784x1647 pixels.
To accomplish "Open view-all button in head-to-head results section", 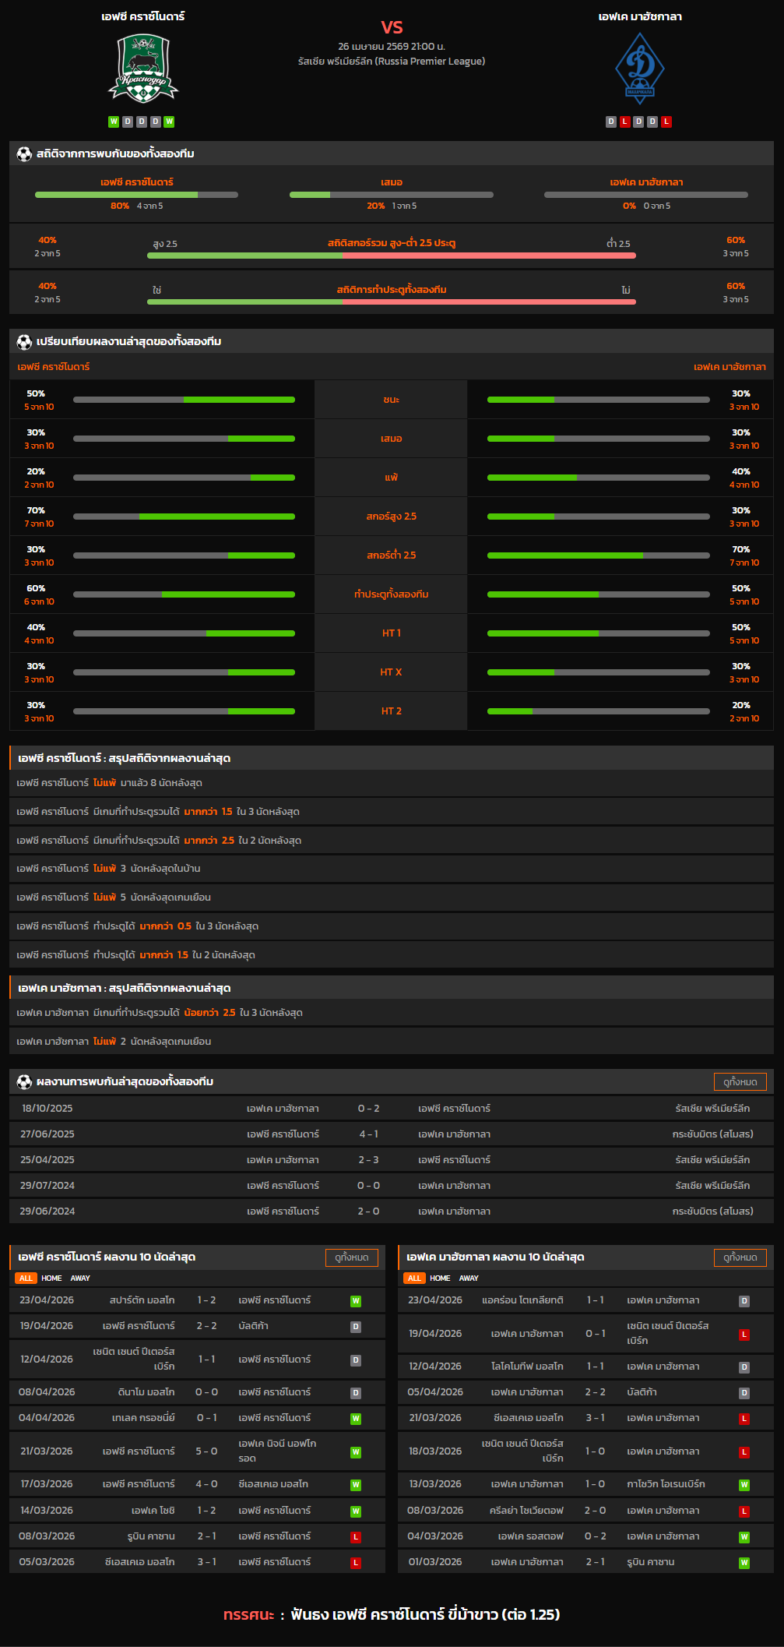I will click(740, 1082).
